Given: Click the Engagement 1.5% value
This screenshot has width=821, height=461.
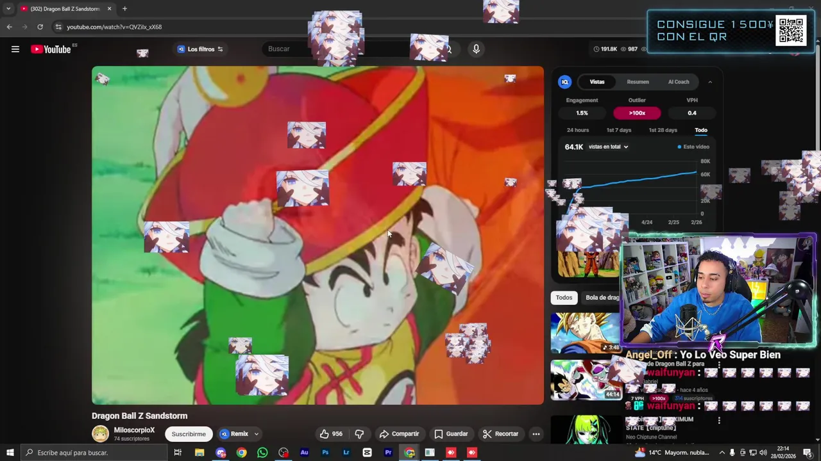Looking at the screenshot, I should pyautogui.click(x=582, y=113).
